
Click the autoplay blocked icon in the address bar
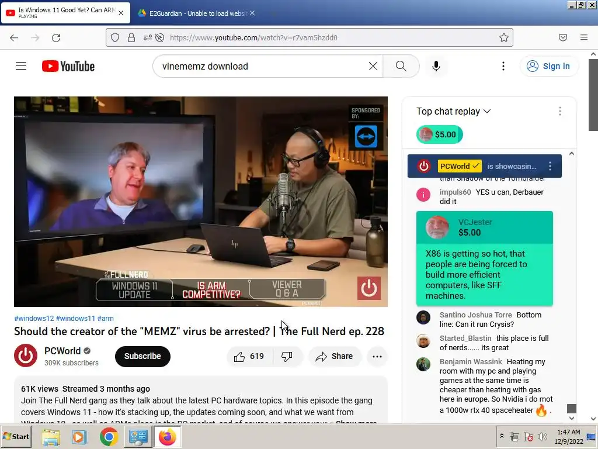click(160, 37)
